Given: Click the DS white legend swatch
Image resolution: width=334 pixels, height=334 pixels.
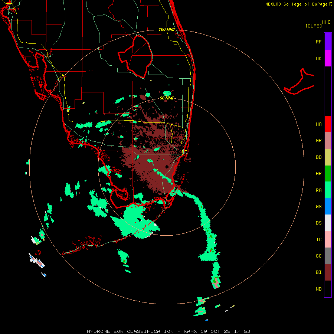Looking at the screenshot, I should (328, 223).
